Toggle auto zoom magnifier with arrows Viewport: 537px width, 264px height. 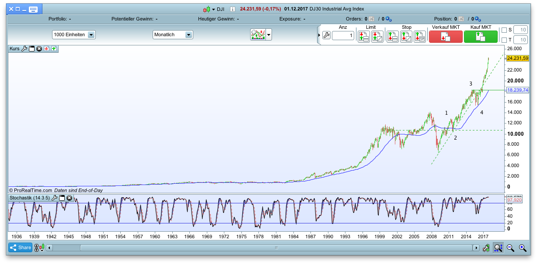[498, 248]
